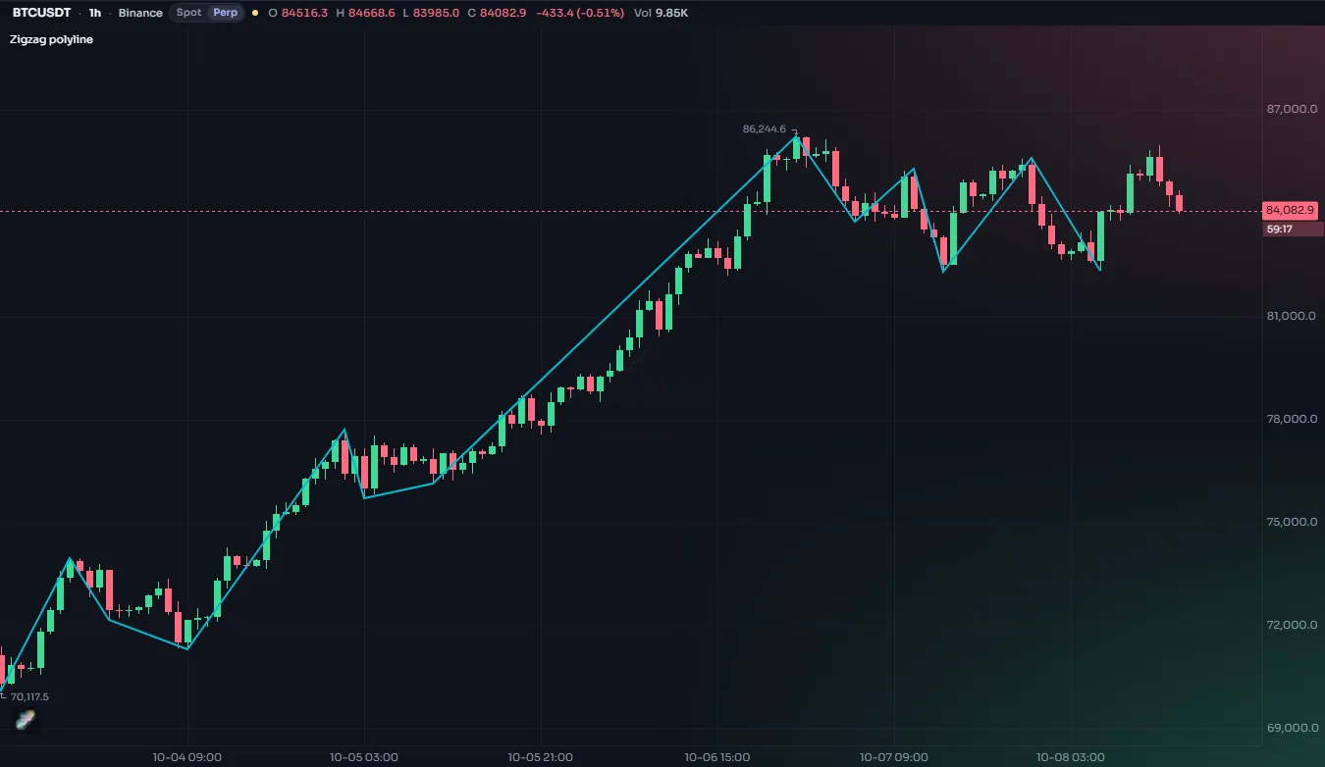The image size is (1325, 767).
Task: Click the 86,244.6 high price marker
Action: pos(765,128)
